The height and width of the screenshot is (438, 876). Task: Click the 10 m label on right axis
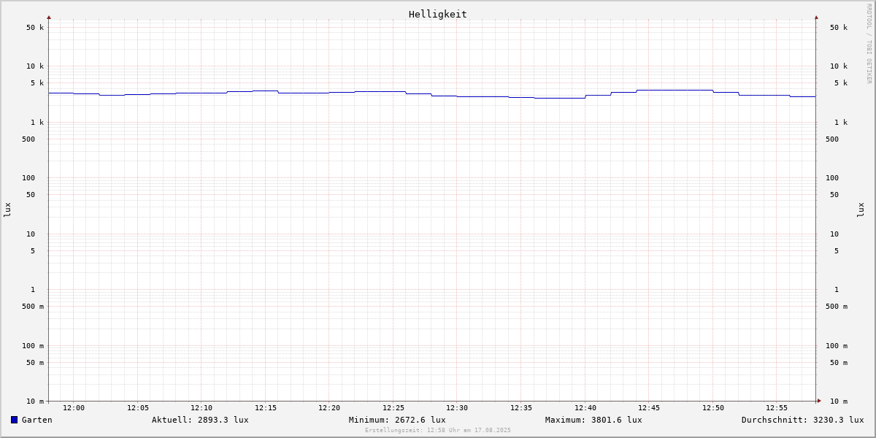839,401
